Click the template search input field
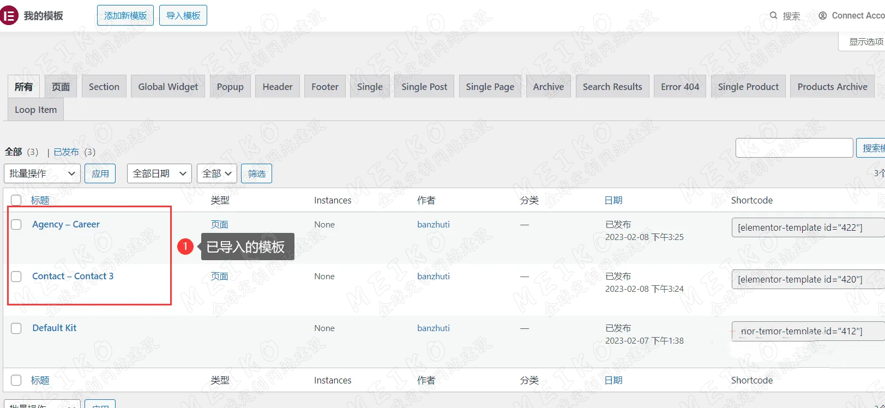 pos(793,148)
